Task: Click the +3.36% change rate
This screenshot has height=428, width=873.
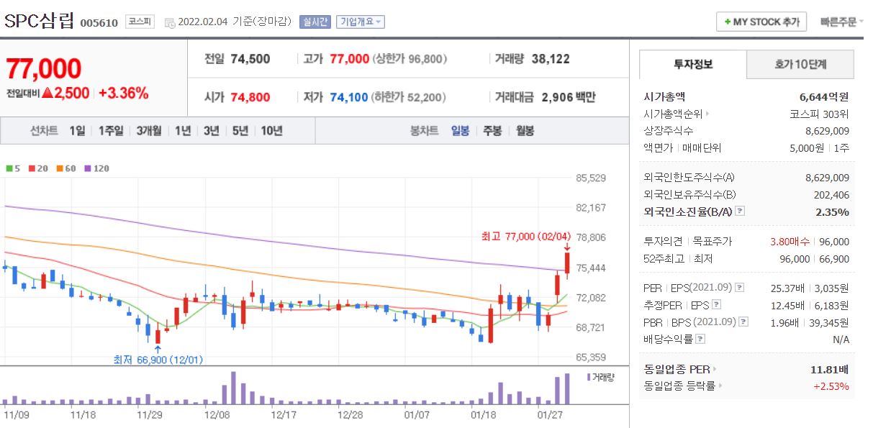Action: point(123,93)
